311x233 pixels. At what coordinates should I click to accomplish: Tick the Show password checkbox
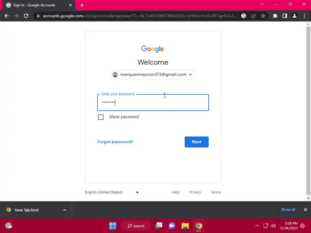101,117
